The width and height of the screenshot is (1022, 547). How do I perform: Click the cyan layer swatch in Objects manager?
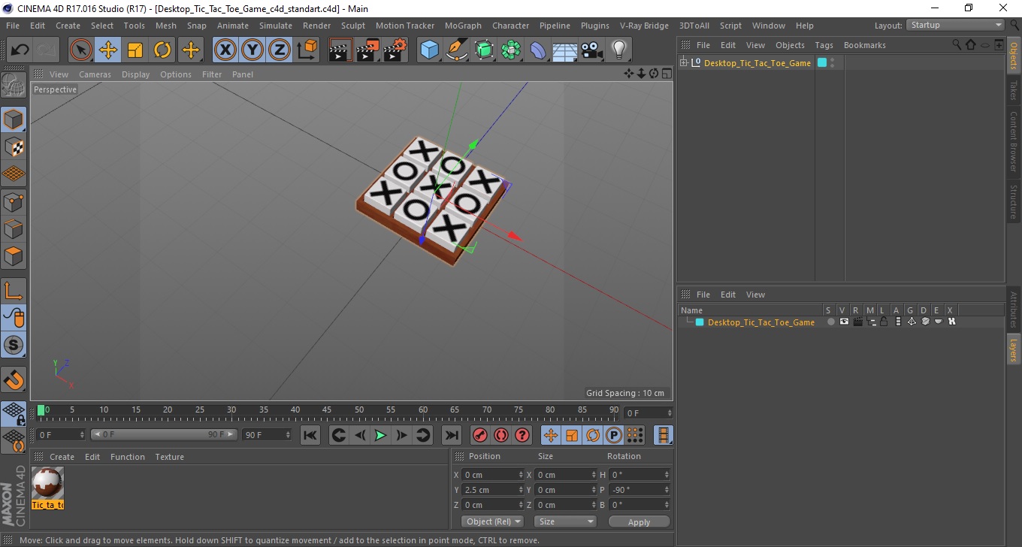[x=821, y=62]
